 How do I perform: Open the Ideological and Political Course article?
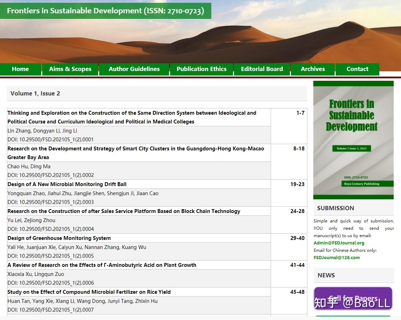[132, 117]
